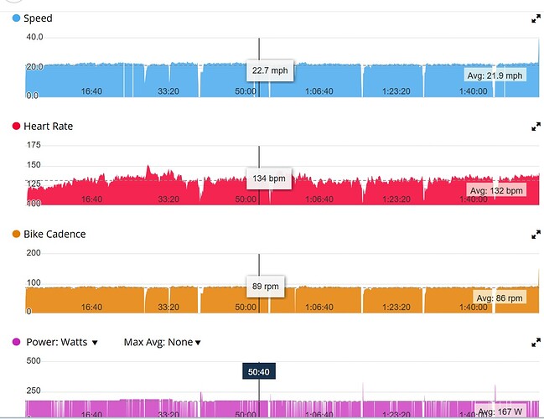Click the Bike Cadence chart title
The height and width of the screenshot is (419, 544).
[54, 235]
